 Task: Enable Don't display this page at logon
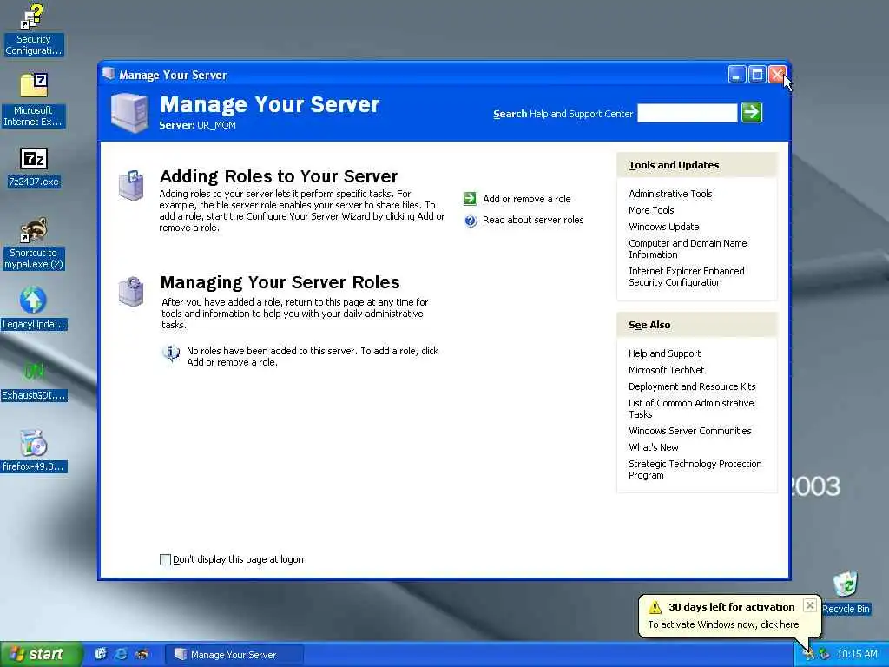165,560
